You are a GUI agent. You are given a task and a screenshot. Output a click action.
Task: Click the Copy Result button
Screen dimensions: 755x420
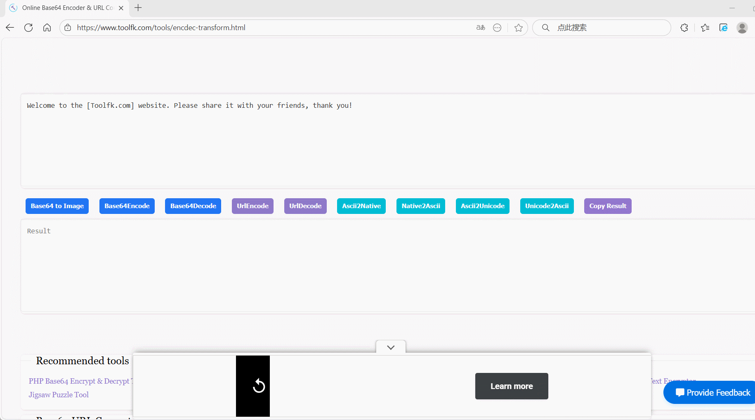[608, 206]
